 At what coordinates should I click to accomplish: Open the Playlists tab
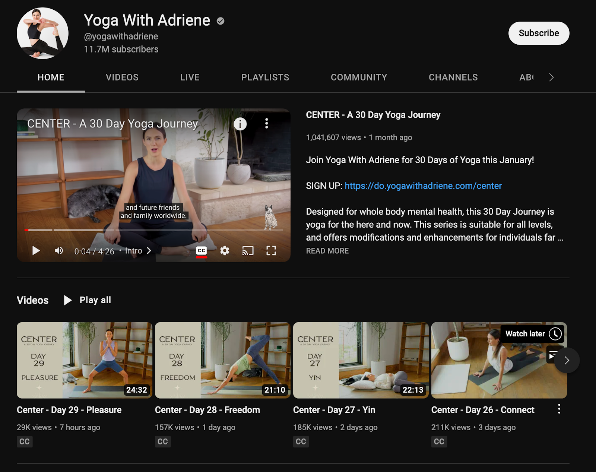pyautogui.click(x=265, y=77)
